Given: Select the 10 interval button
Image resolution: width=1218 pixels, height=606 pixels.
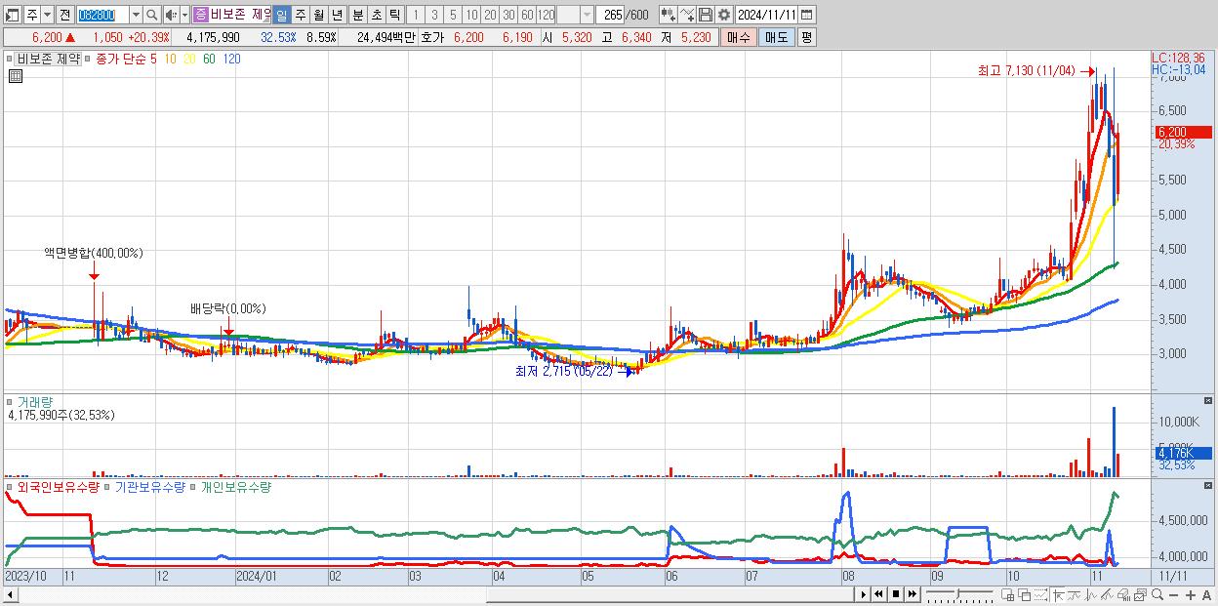Looking at the screenshot, I should (x=471, y=16).
